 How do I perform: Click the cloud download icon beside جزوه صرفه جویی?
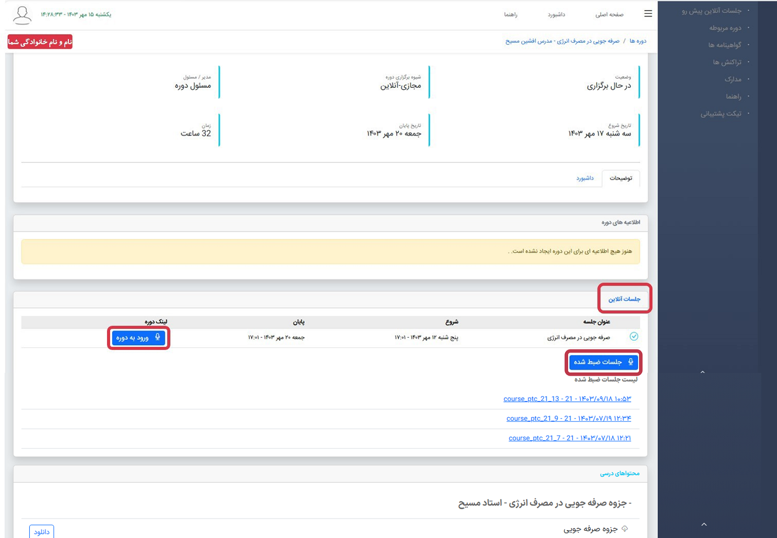[x=625, y=529]
